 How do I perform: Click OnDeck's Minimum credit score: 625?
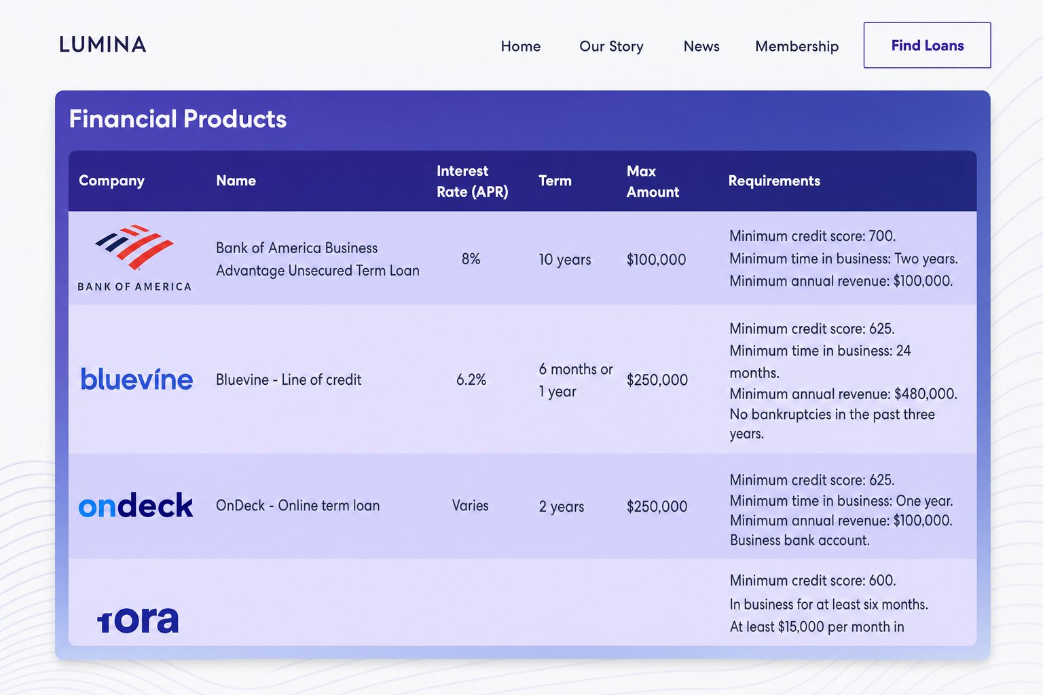tap(812, 480)
